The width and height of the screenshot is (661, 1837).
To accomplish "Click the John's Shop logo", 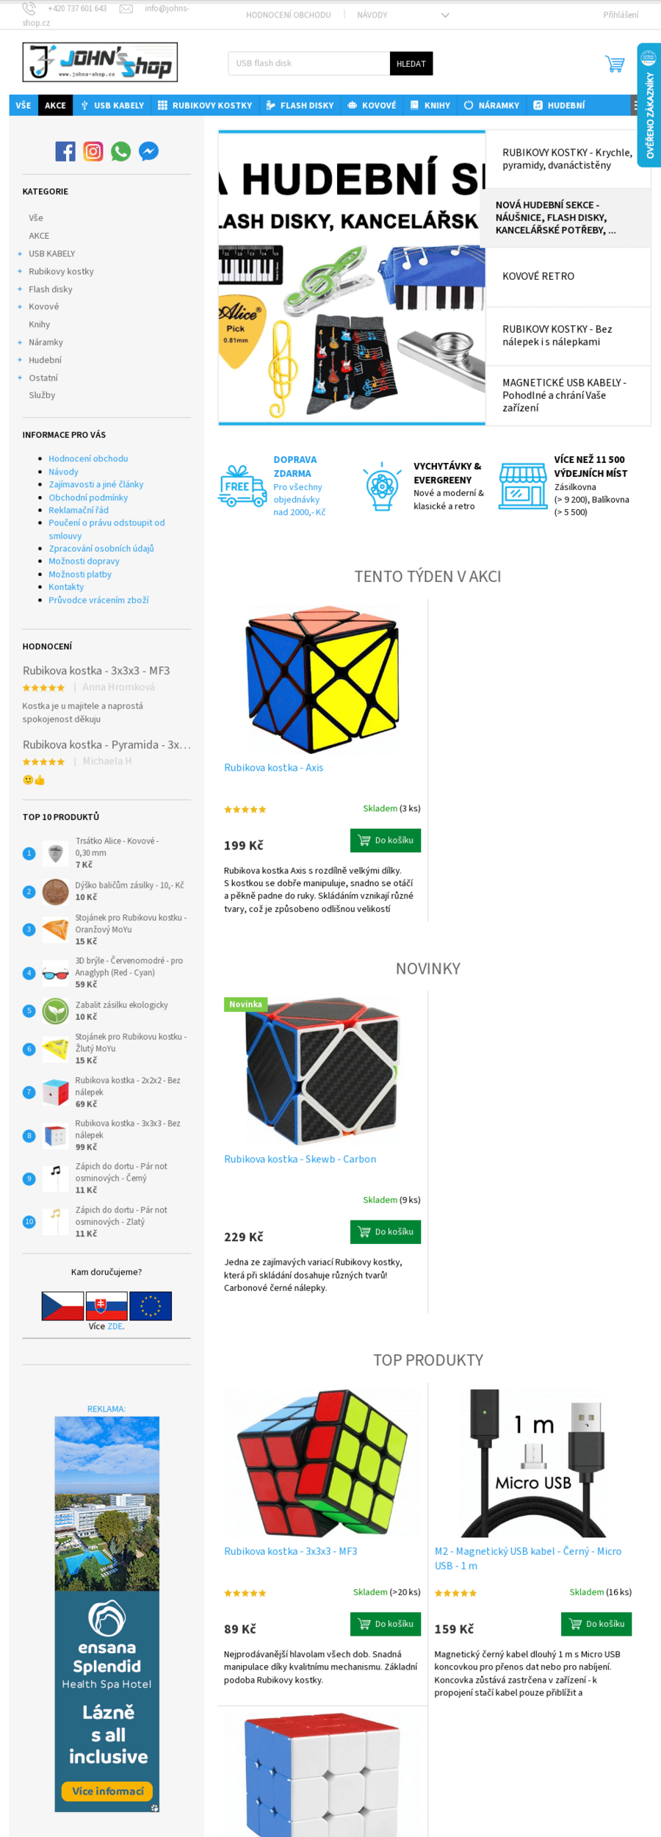I will 100,62.
